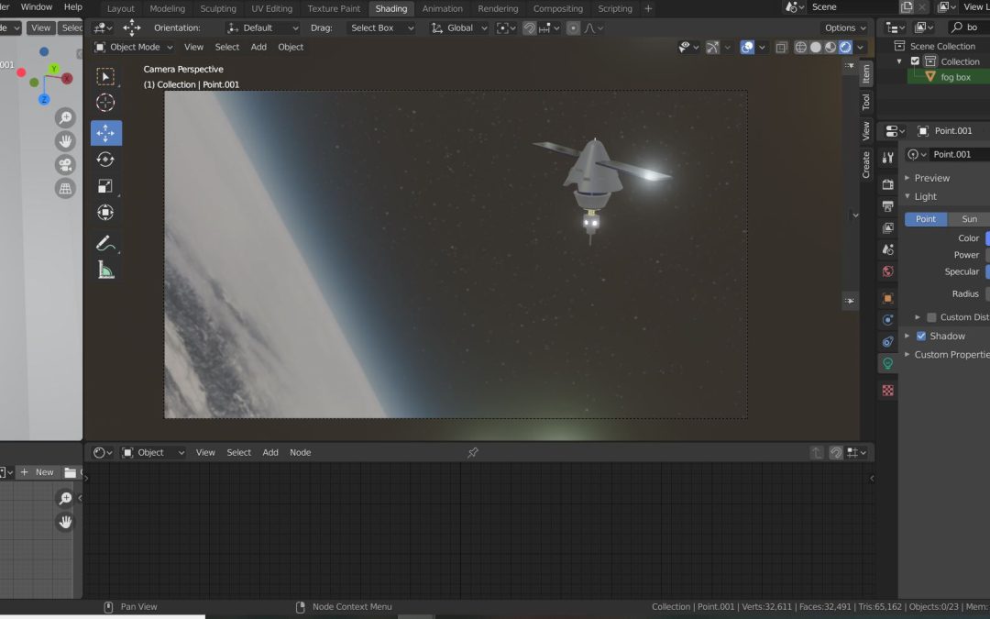Screen dimensions: 990x619
Task: Click the zoom magnifier in the image editor
Action: tap(65, 498)
